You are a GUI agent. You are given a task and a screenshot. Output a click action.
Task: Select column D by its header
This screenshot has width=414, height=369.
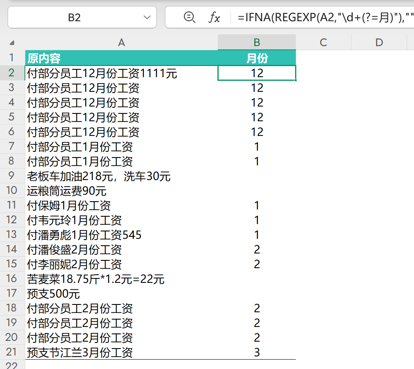pyautogui.click(x=379, y=42)
